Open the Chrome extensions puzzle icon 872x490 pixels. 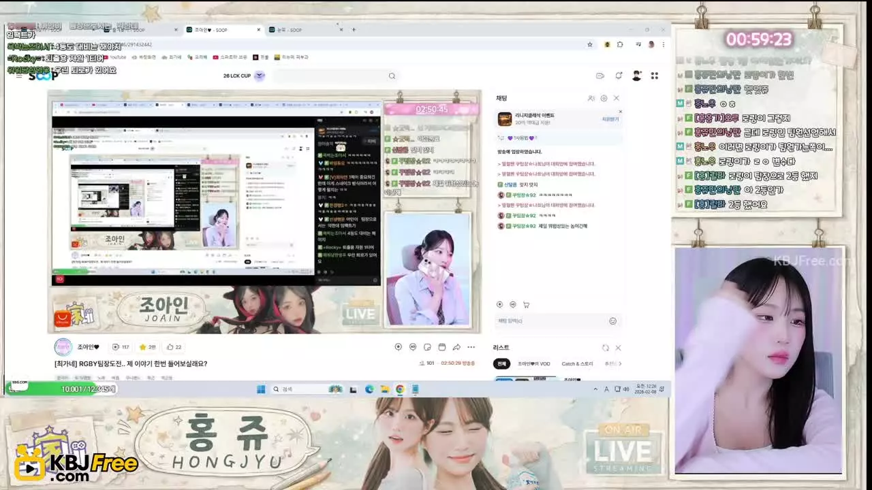pyautogui.click(x=620, y=45)
